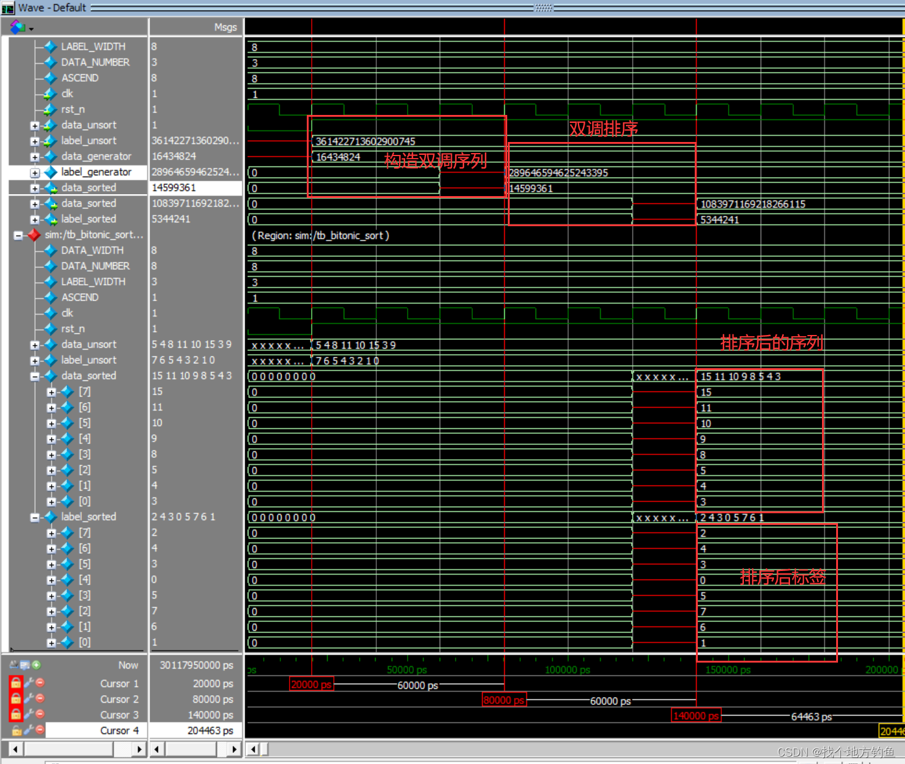
Task: Click waveform pane scroll-left arrow
Action: point(253,749)
